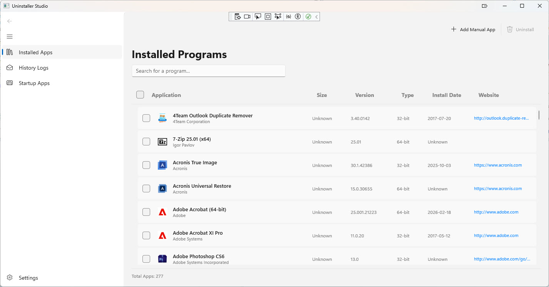The height and width of the screenshot is (287, 549).
Task: Click the red Adobe Acrobat icon
Action: coord(162,212)
